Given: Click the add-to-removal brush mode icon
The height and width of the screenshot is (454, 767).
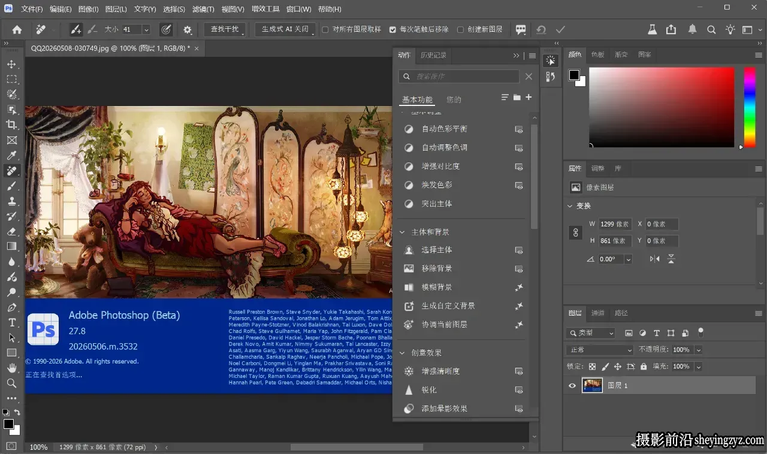Looking at the screenshot, I should click(76, 29).
